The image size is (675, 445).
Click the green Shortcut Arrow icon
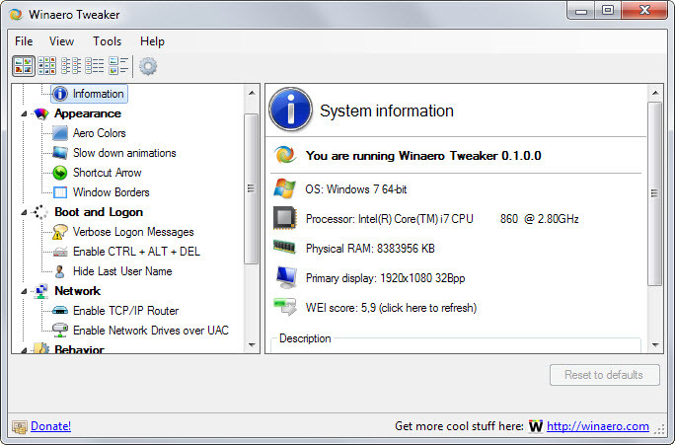[60, 173]
